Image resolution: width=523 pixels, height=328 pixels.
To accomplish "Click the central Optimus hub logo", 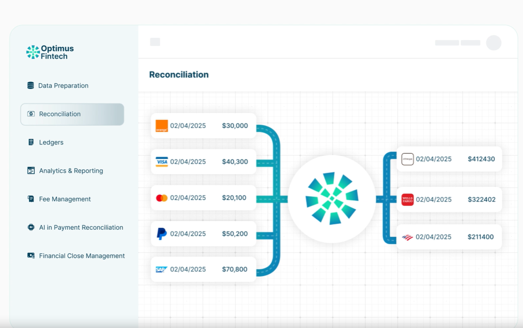I will click(332, 199).
